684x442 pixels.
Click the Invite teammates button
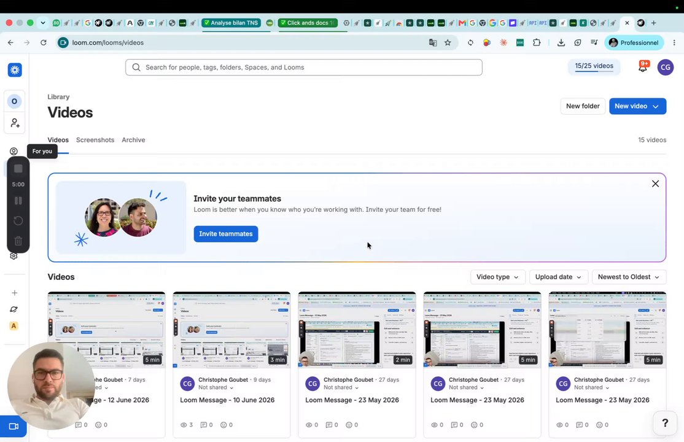[x=226, y=234]
